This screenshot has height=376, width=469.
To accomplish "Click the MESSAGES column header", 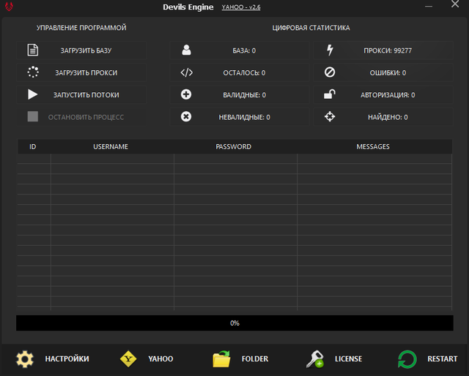I will (x=373, y=146).
